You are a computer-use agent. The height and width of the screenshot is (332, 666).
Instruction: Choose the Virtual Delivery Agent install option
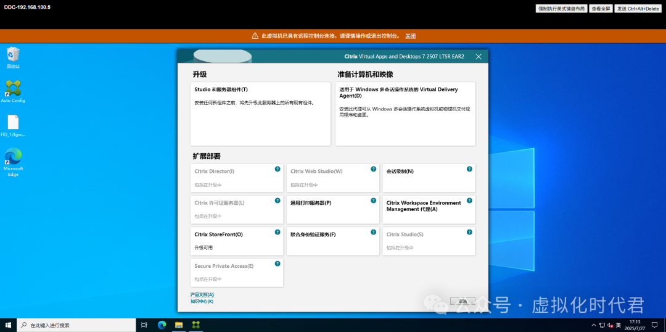405,114
